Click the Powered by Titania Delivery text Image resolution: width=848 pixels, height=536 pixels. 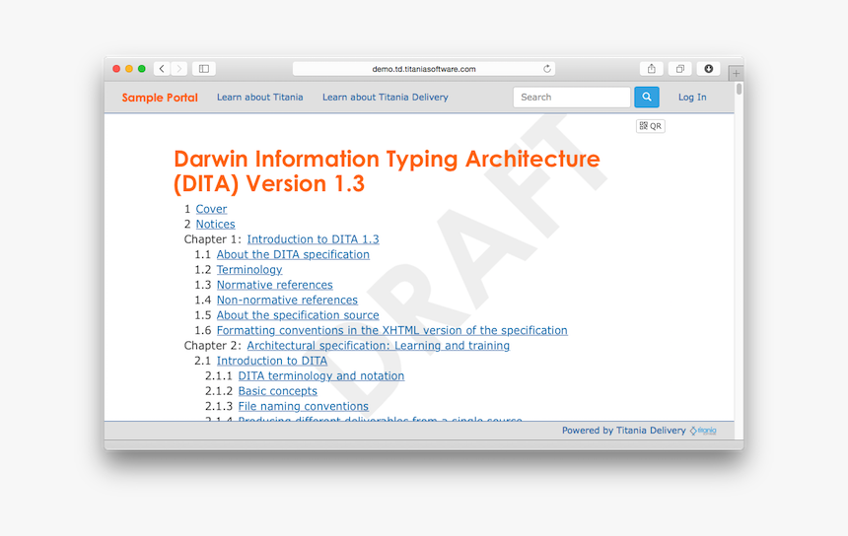(623, 431)
